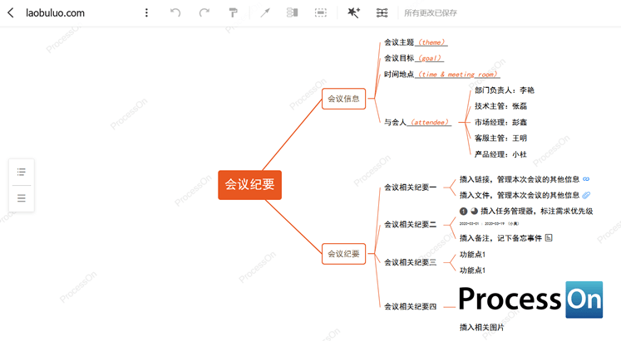The image size is (621, 341).
Task: Select the 市场经理：彭鑫 node
Action: click(501, 122)
